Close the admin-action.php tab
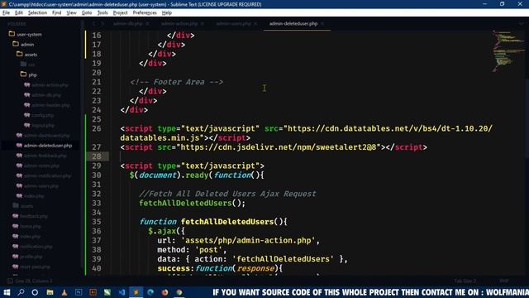The height and width of the screenshot is (298, 529). [x=202, y=24]
